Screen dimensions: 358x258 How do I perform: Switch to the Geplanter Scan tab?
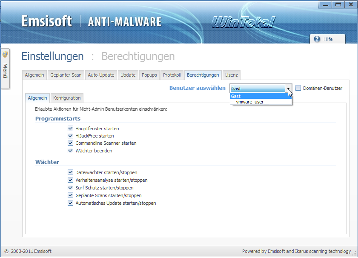coord(66,75)
